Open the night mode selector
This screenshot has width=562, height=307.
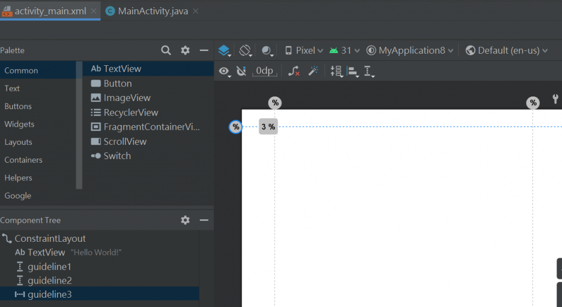(x=267, y=50)
